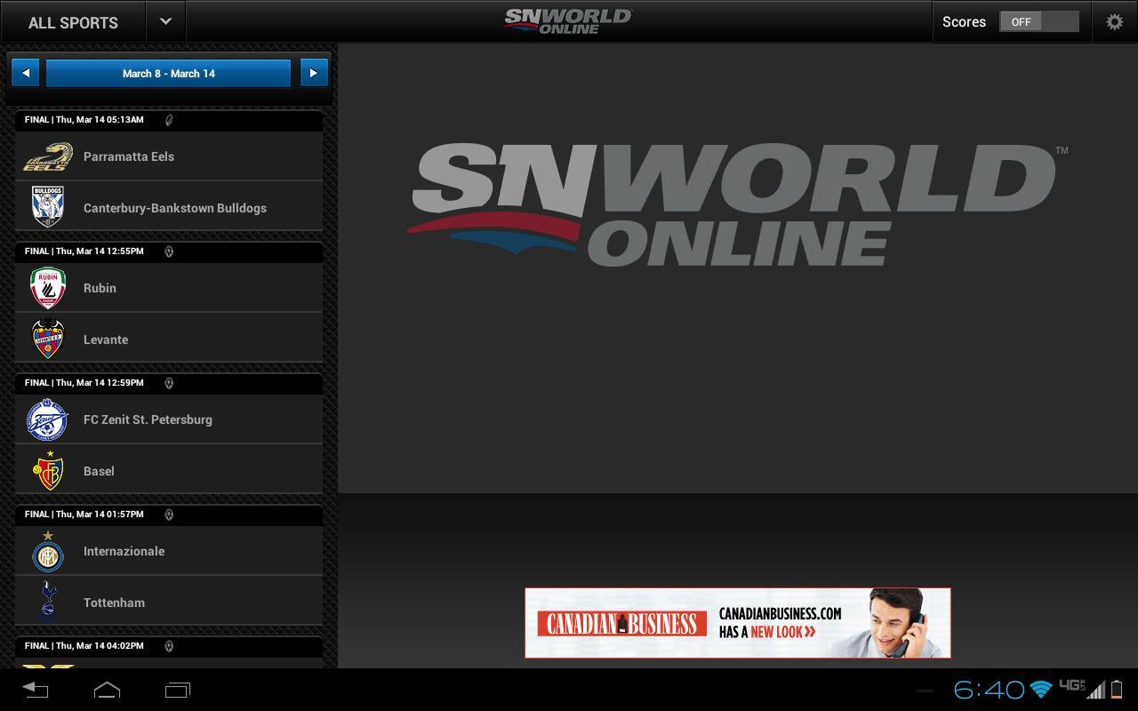
Task: Select Canterbury-Bankstown Bulldogs team name
Action: click(175, 208)
